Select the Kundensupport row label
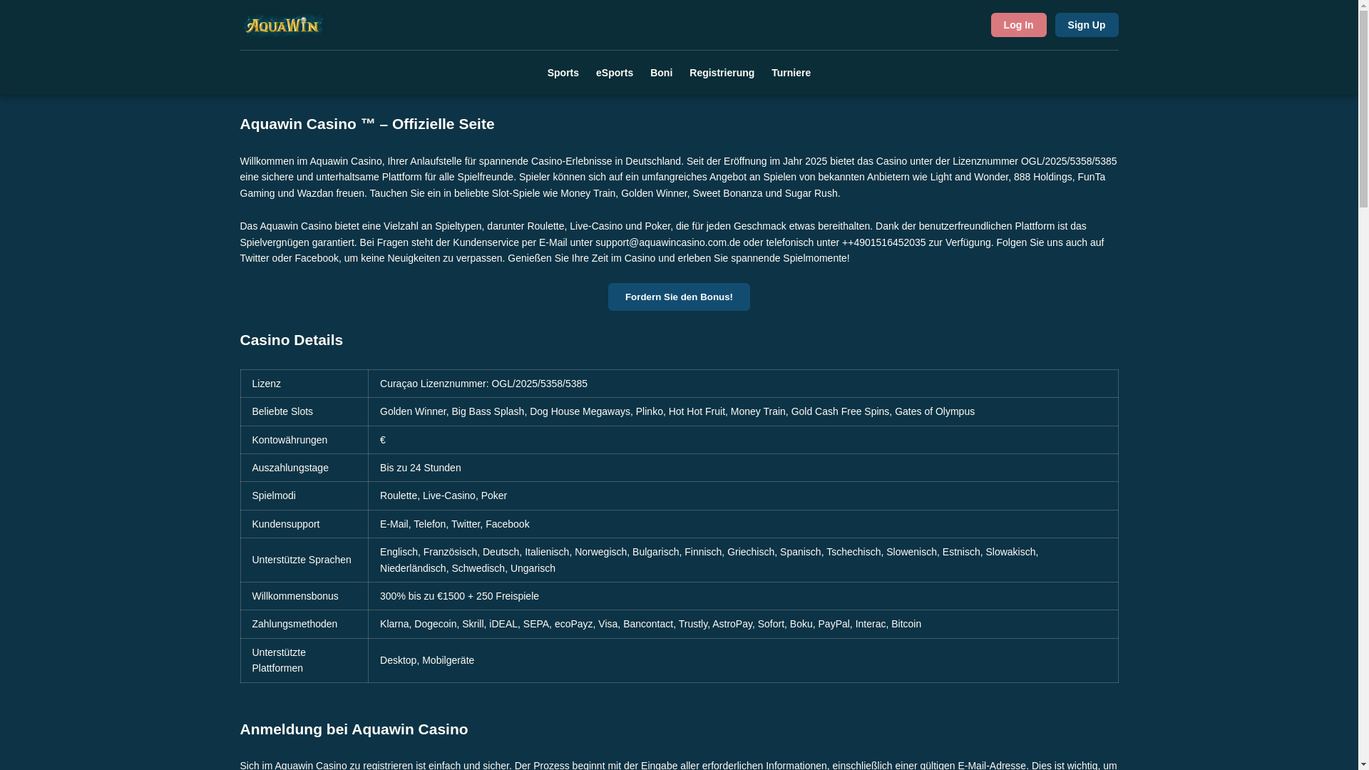This screenshot has height=770, width=1369. pyautogui.click(x=304, y=524)
